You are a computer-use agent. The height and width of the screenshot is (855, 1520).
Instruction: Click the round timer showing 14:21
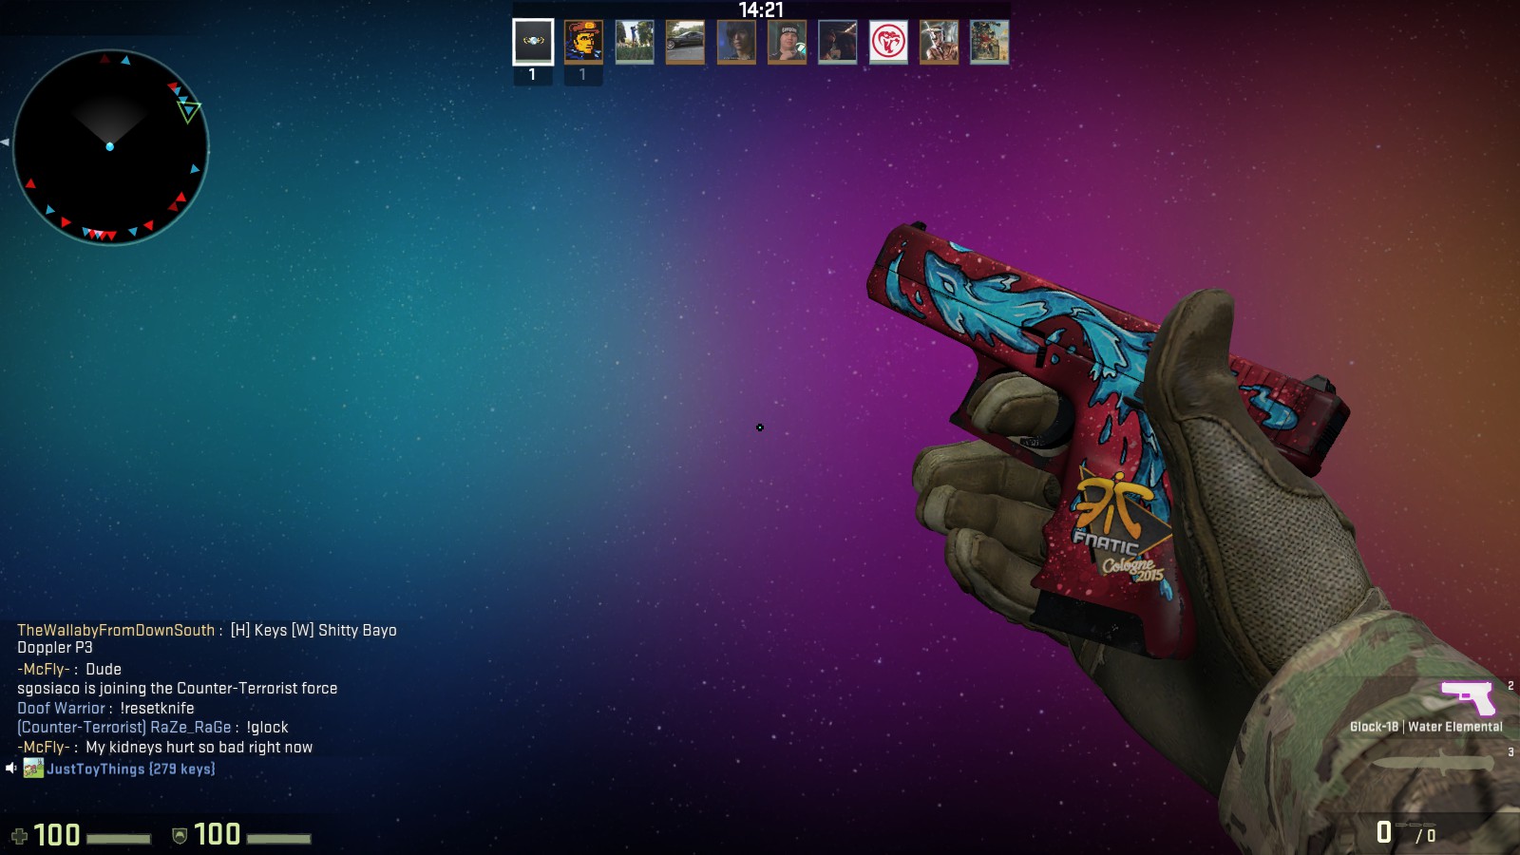761,9
